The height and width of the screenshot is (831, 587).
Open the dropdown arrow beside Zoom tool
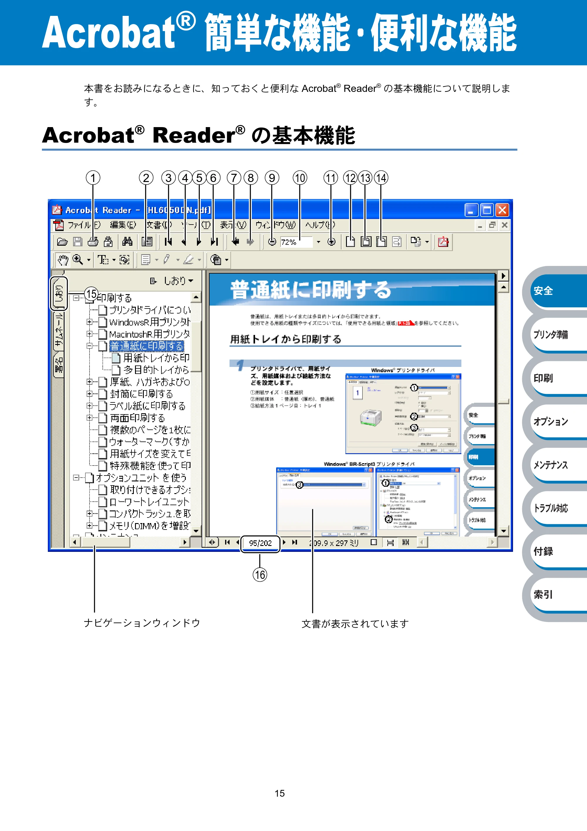89,260
